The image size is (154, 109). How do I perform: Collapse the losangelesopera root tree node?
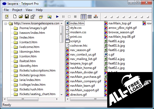point(6,24)
